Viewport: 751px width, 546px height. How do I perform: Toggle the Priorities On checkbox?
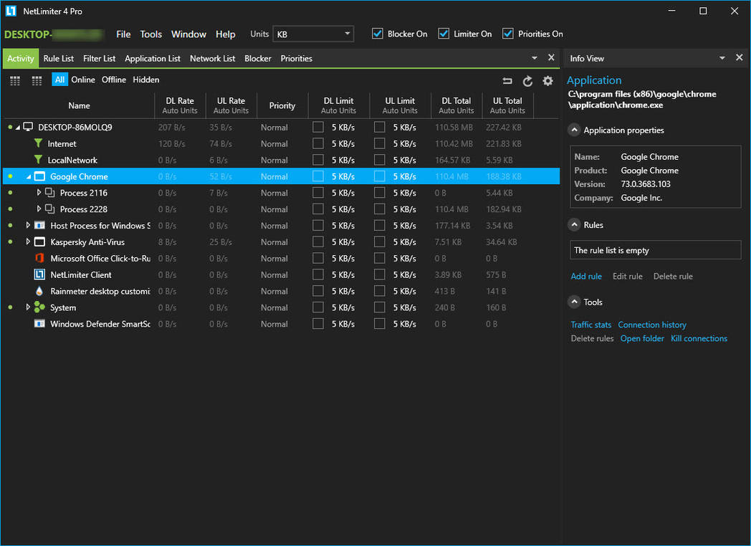[507, 34]
